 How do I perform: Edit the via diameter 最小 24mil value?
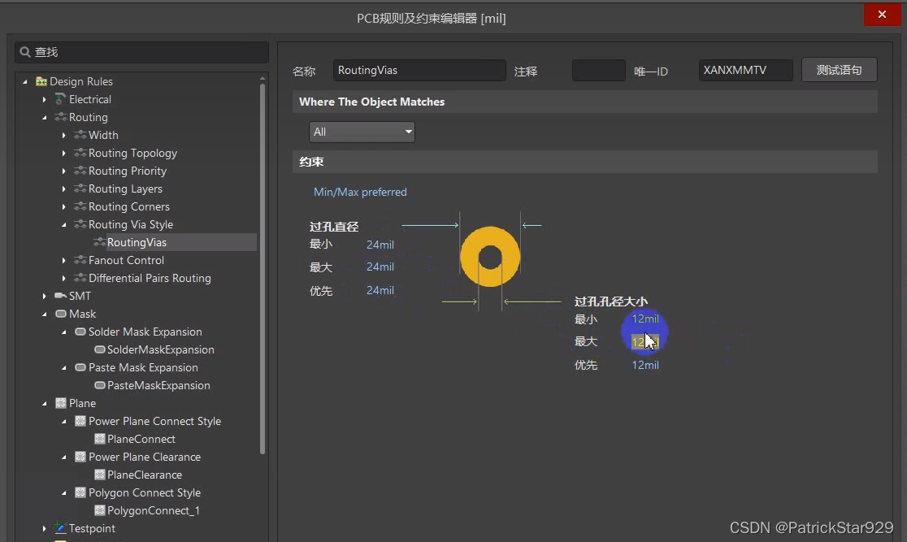[x=380, y=245]
